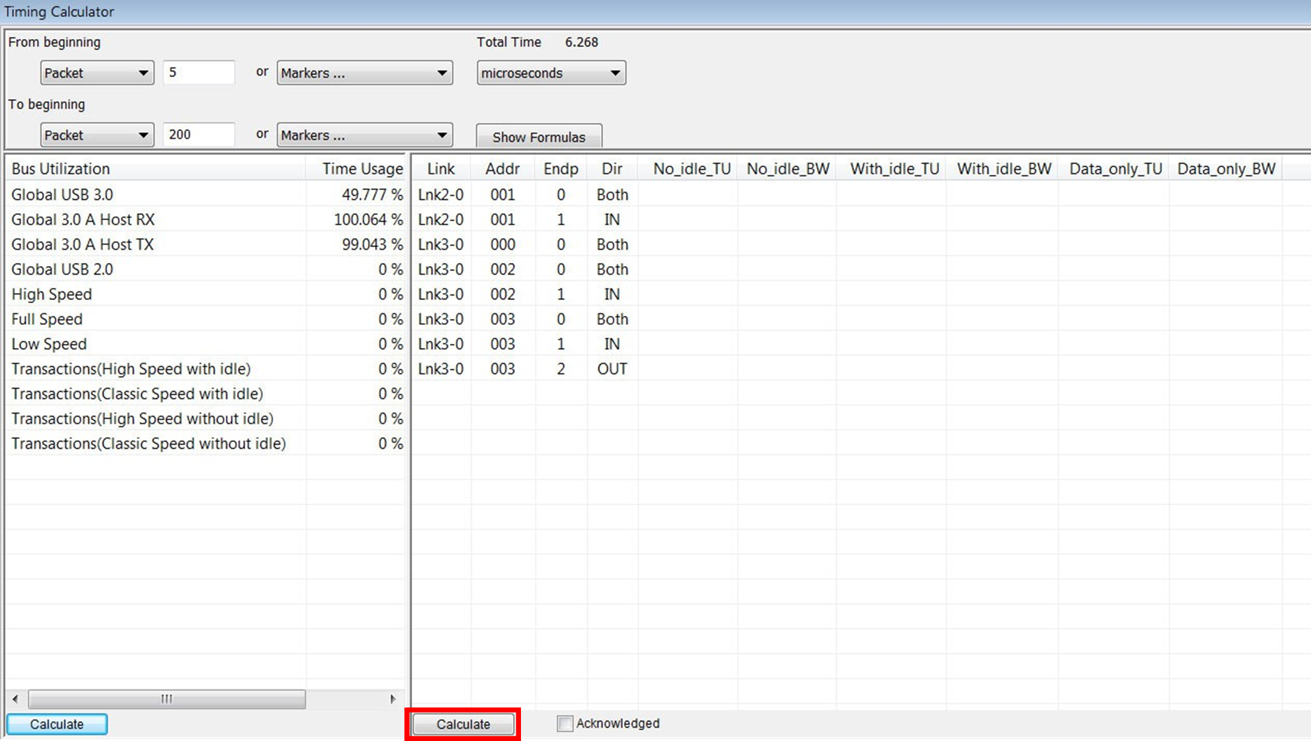
Task: Select the Lnk3-0 003 endpoint 2 OUT row
Action: point(847,369)
